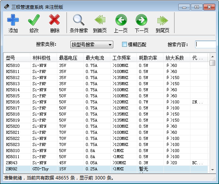Select row HS5816
This screenshot has height=184, width=219.
point(106,102)
